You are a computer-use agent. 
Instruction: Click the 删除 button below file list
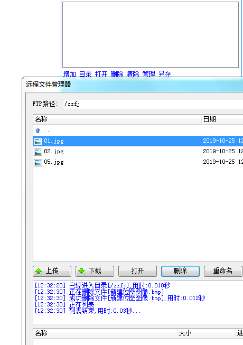(x=180, y=271)
